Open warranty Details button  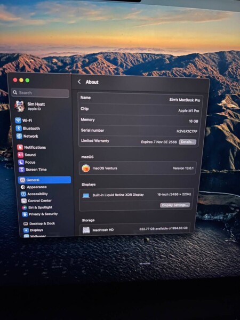pyautogui.click(x=188, y=142)
